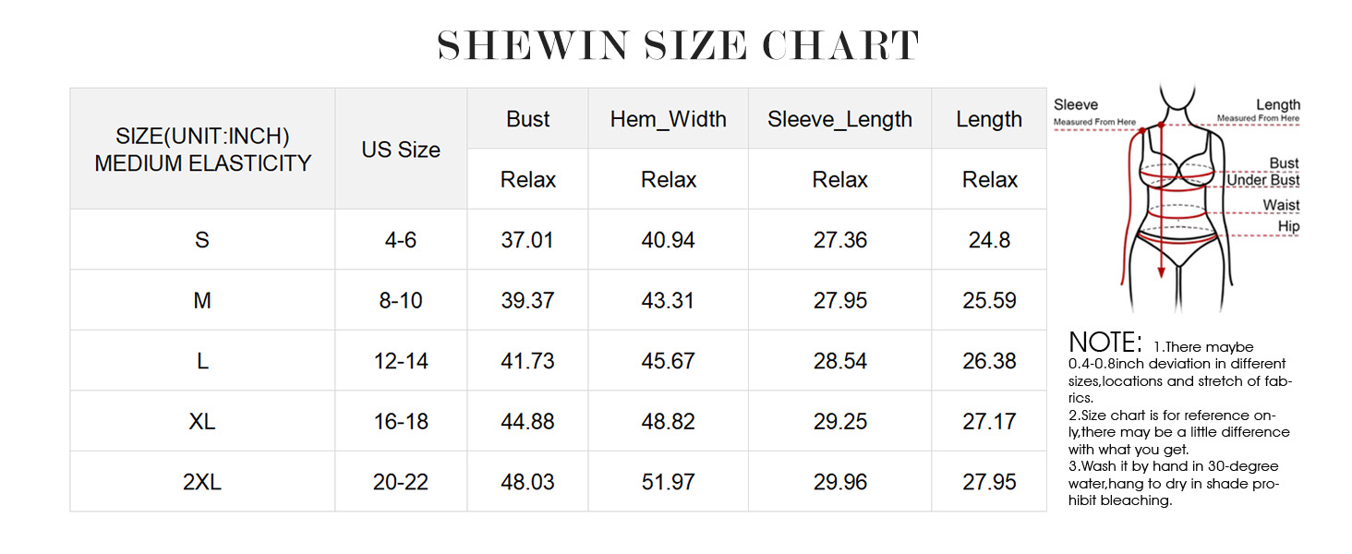Click the Length column header in table

point(988,119)
